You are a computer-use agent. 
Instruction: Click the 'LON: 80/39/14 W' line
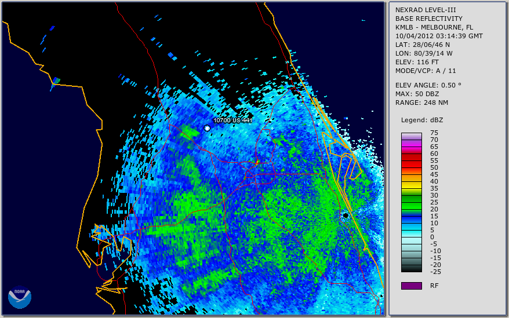coord(424,53)
